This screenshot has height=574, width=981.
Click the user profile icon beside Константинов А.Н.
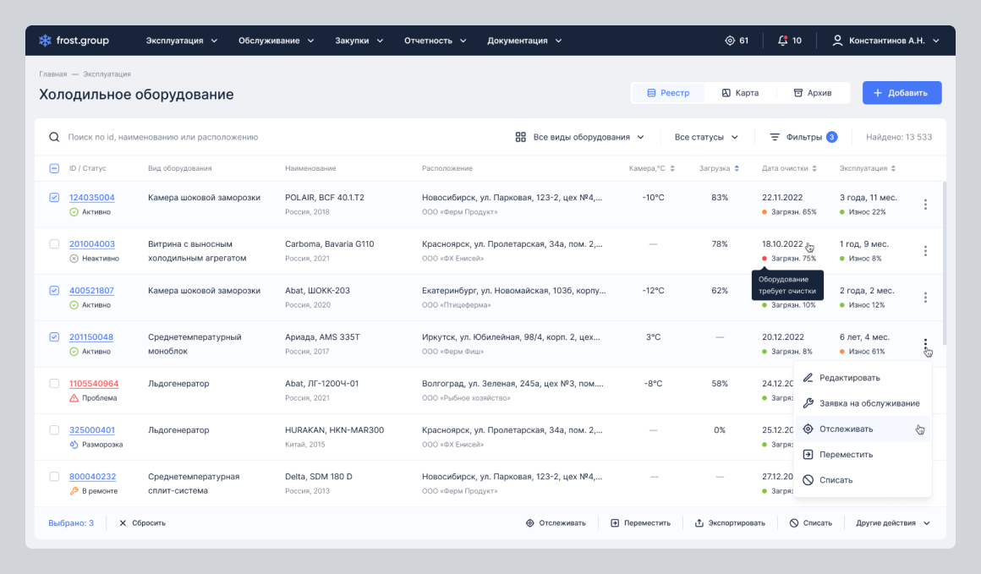click(837, 41)
